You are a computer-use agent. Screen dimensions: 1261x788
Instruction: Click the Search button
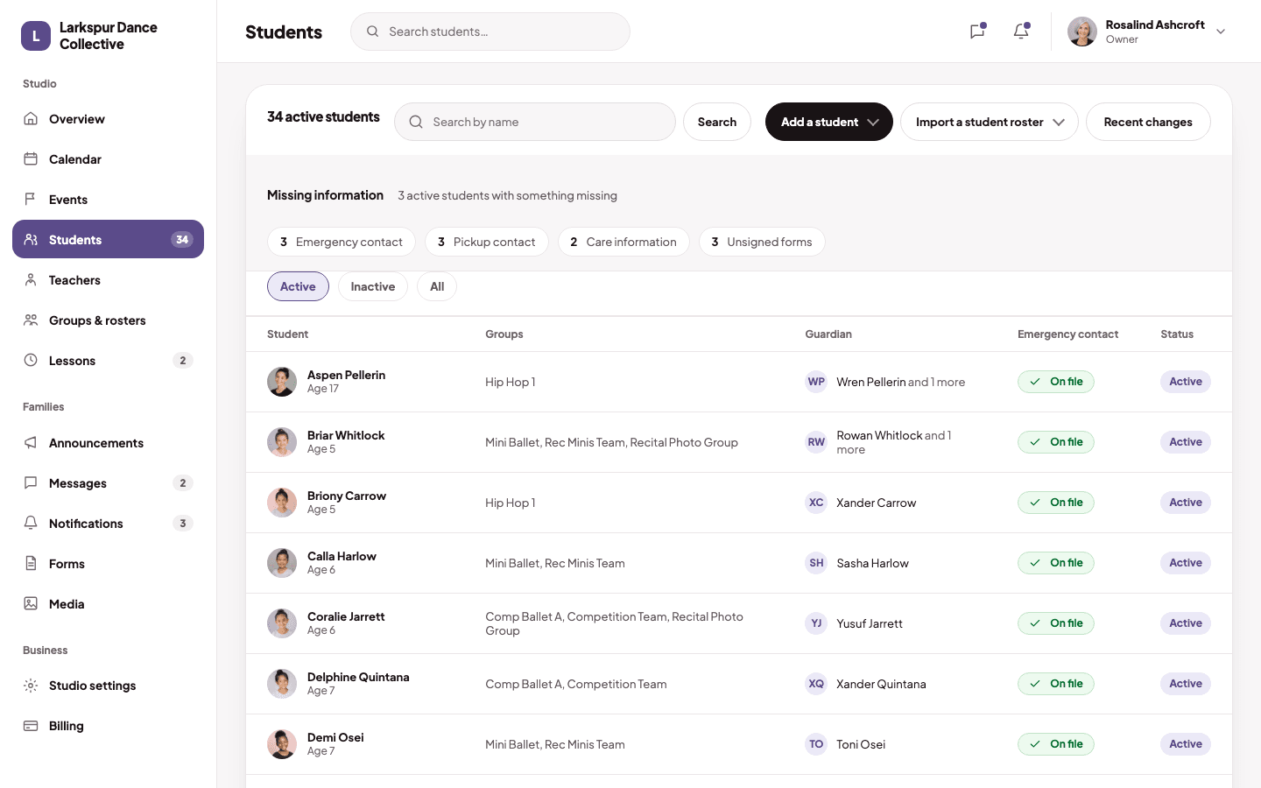pyautogui.click(x=717, y=122)
